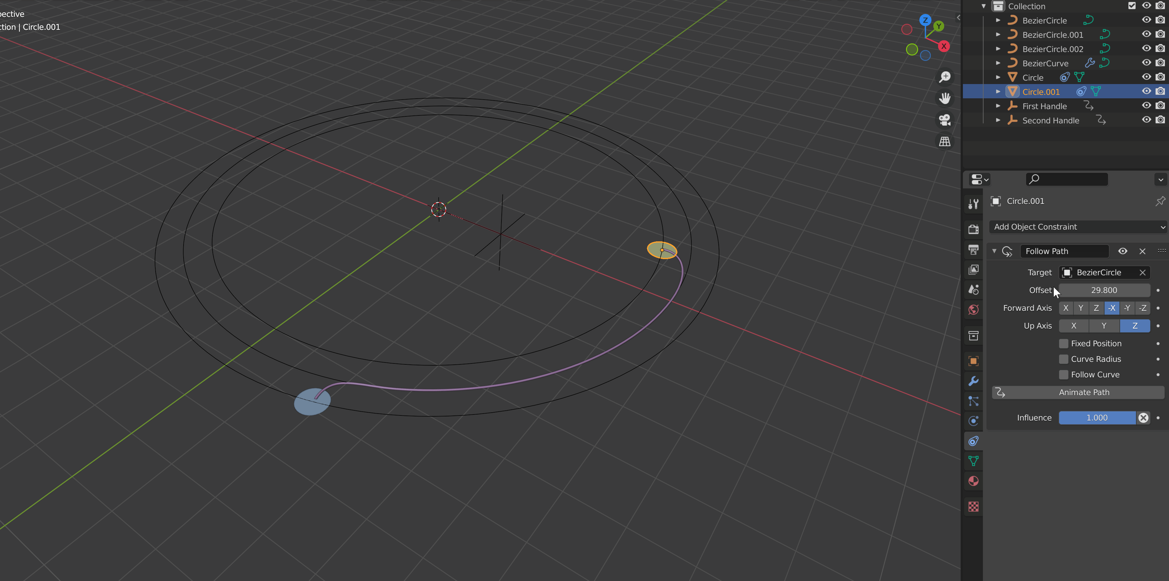Screen dimensions: 1169x581
Task: Click the properties search field
Action: point(1066,180)
